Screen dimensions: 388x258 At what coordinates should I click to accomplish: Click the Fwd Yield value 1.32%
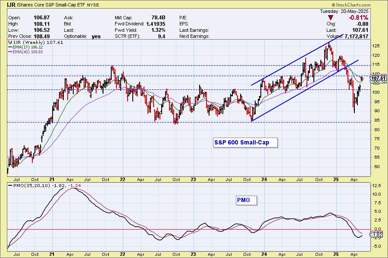click(x=158, y=30)
